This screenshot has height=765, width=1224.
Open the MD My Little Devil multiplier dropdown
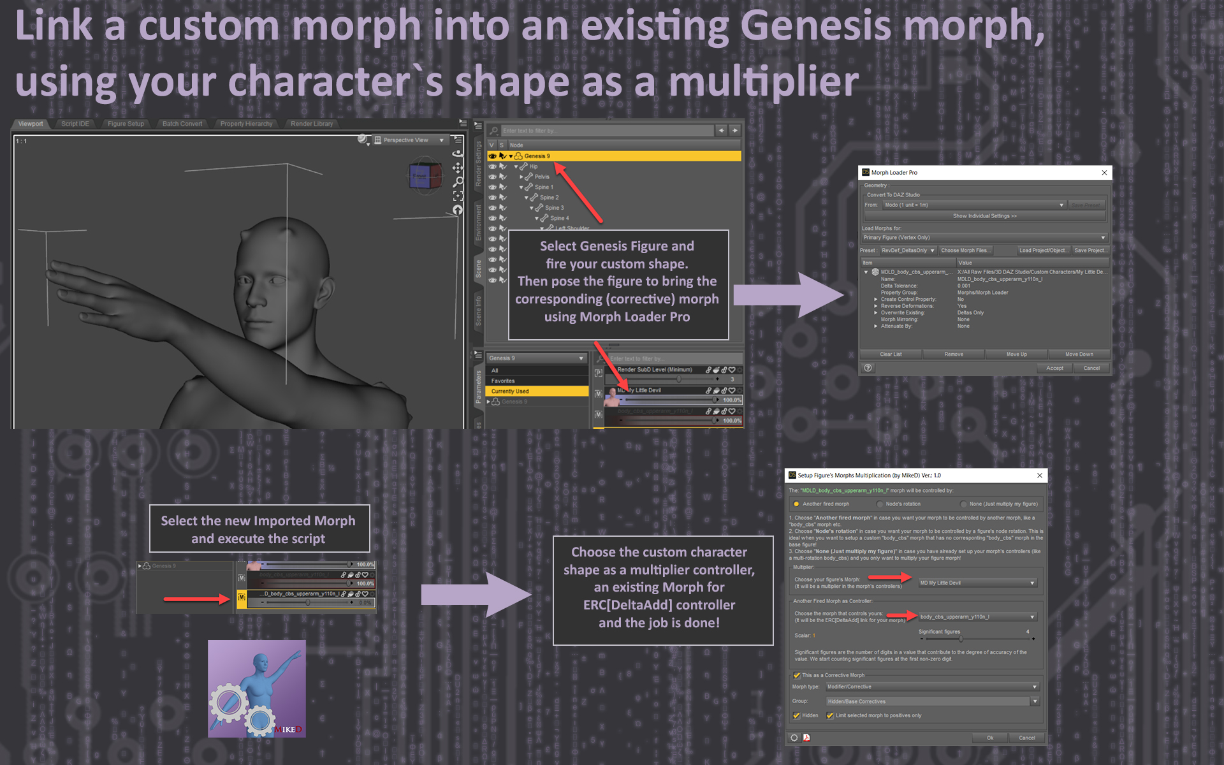[979, 582]
